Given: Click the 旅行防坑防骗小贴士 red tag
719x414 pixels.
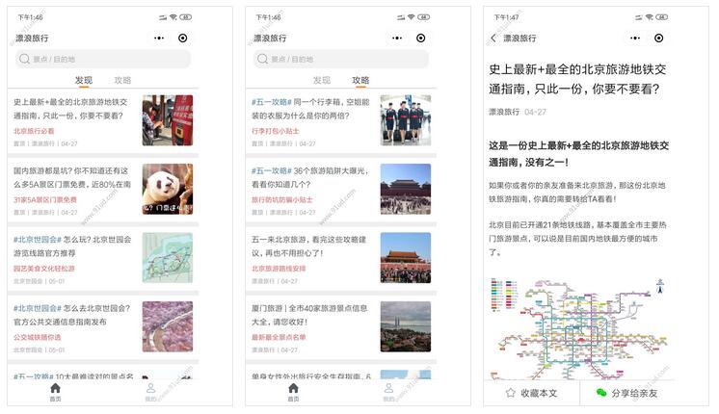Looking at the screenshot, I should coord(282,199).
